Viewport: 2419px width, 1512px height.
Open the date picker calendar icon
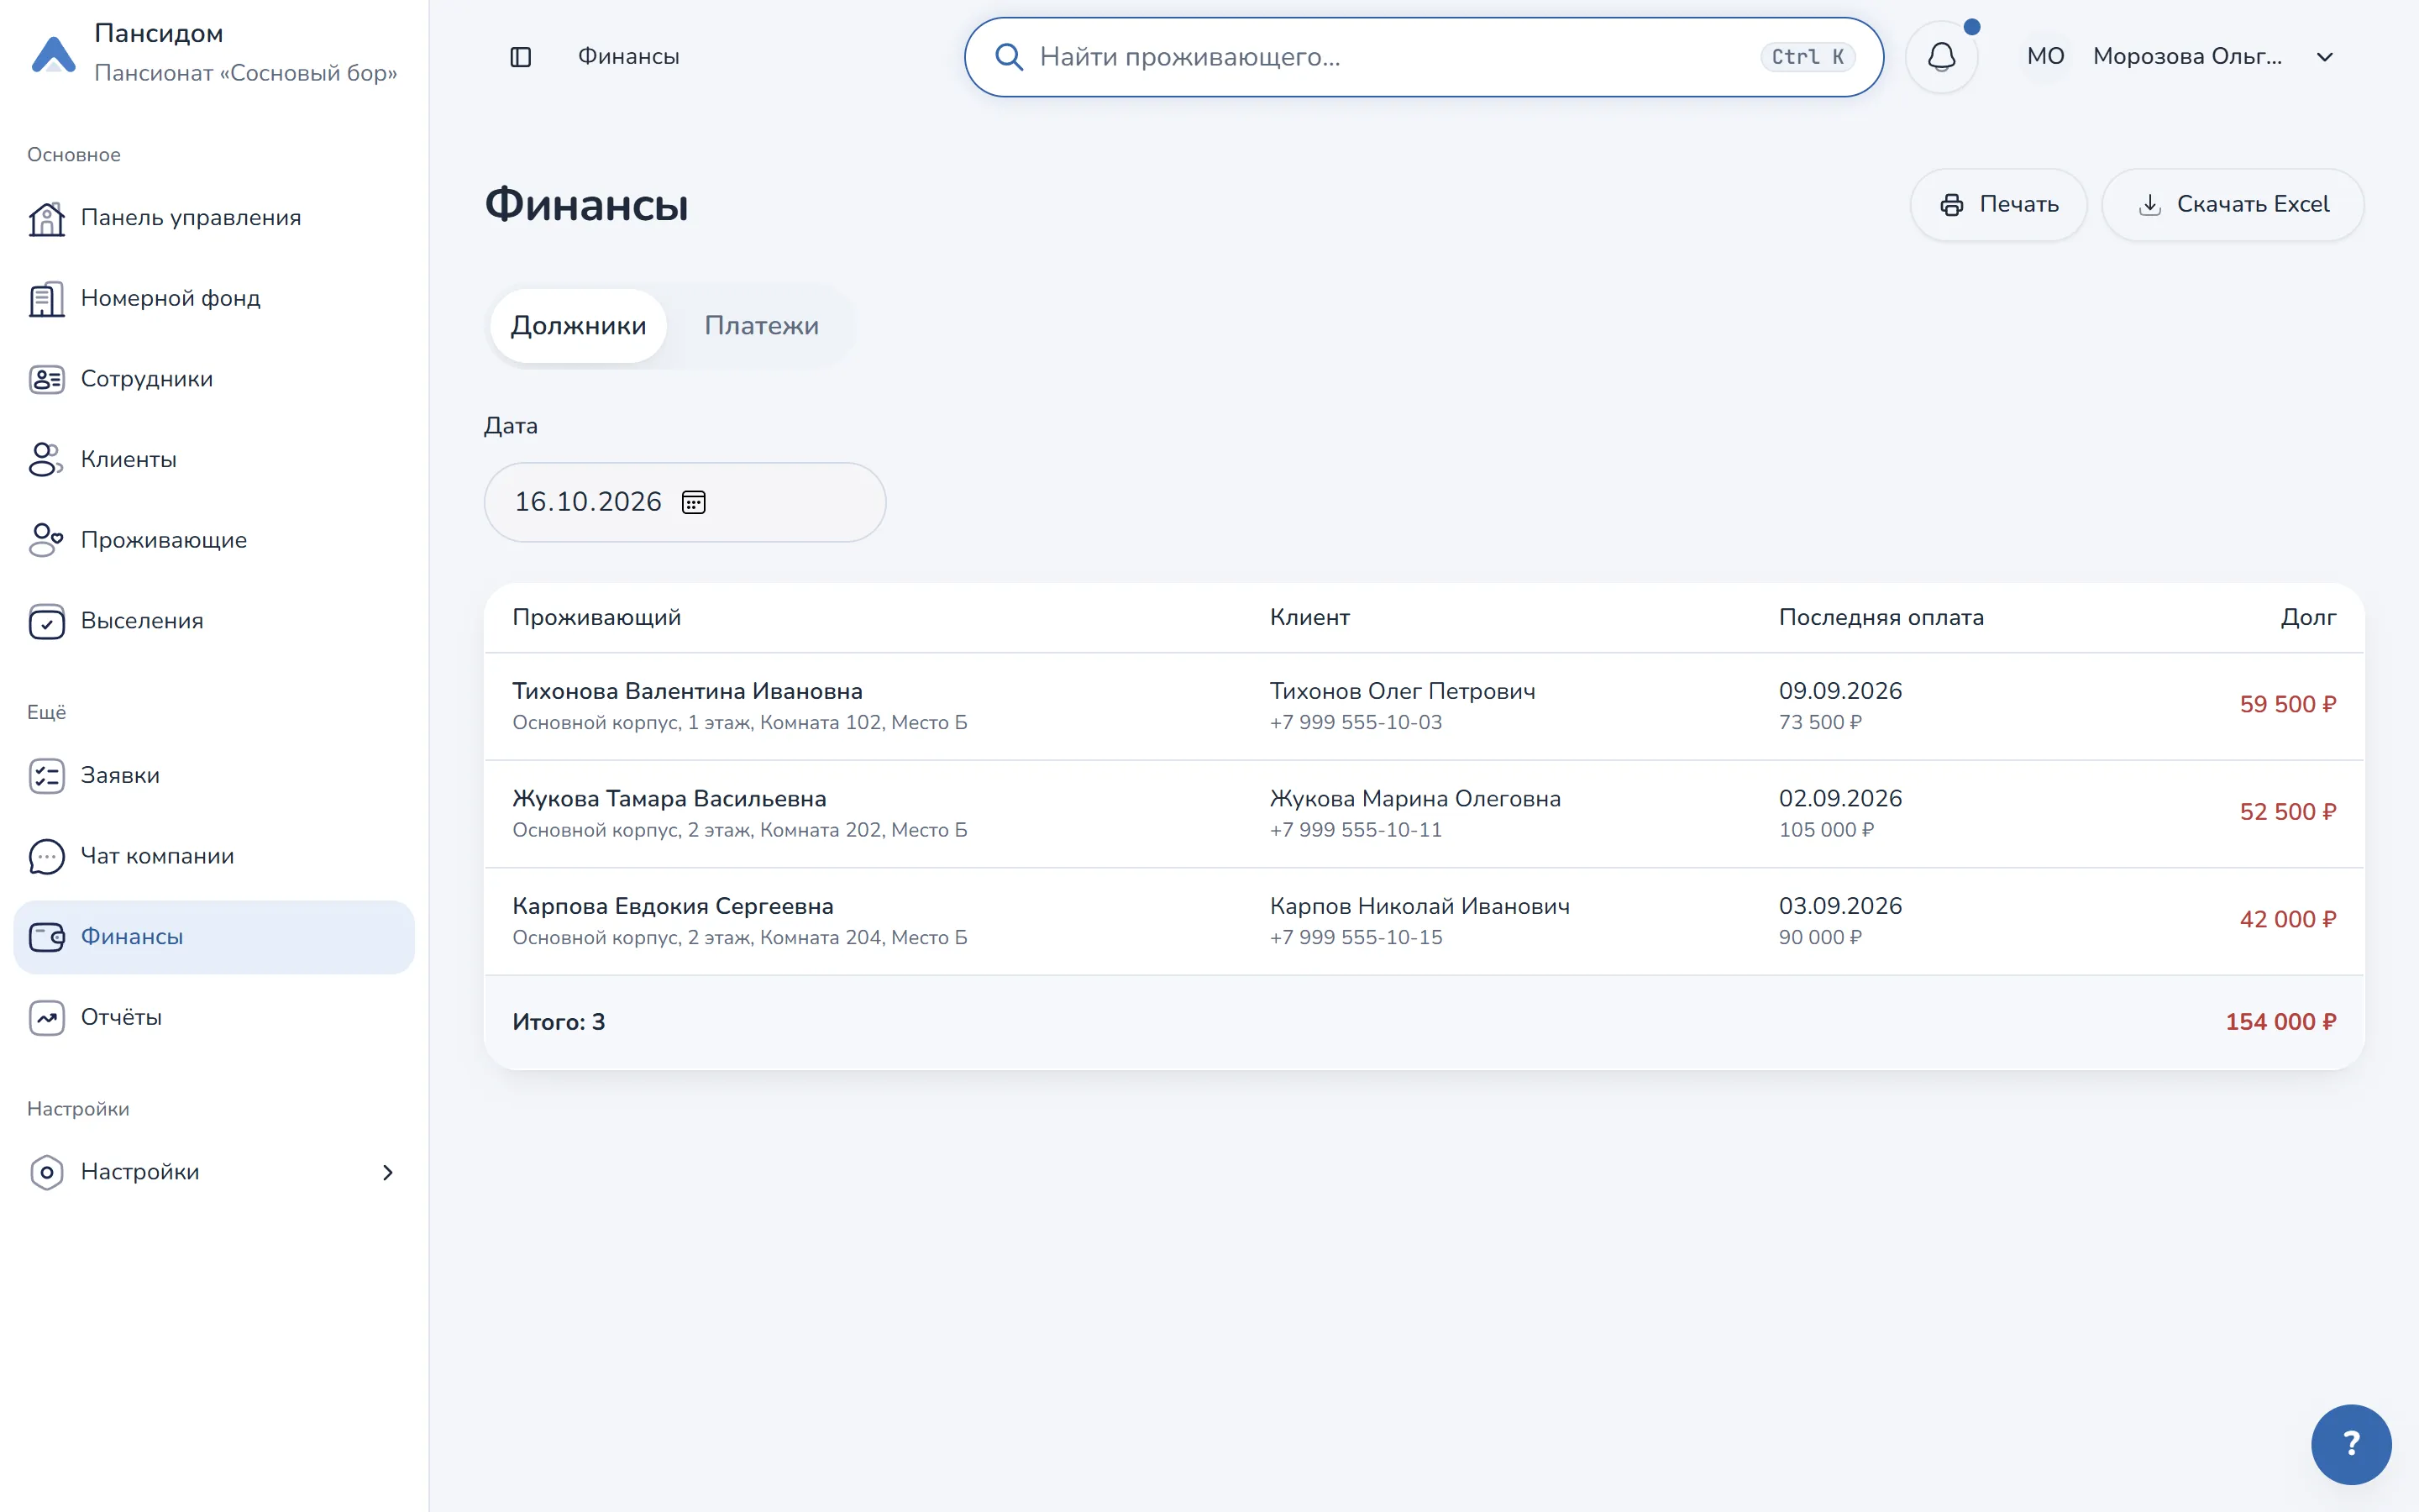pyautogui.click(x=694, y=502)
